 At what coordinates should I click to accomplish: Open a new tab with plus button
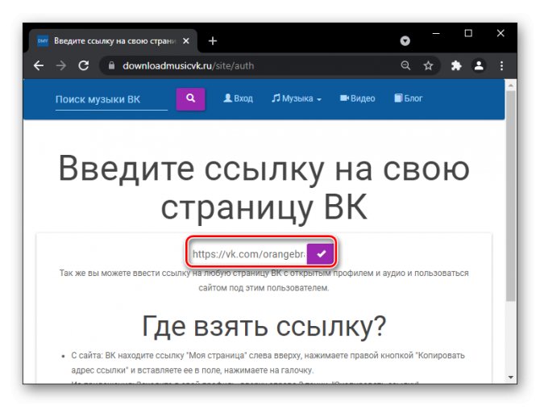(x=213, y=41)
